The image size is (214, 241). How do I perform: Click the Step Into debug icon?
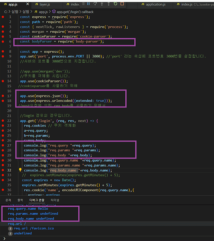102,4
